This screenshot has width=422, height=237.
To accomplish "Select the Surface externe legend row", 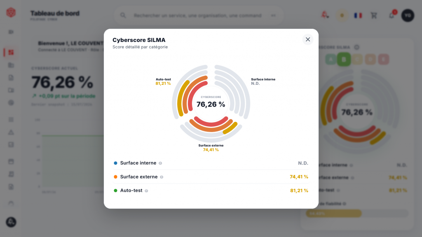I will click(x=211, y=177).
